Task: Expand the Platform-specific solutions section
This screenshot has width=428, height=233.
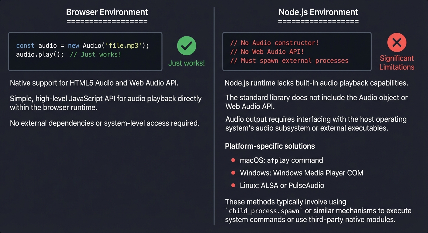Action: pyautogui.click(x=270, y=146)
